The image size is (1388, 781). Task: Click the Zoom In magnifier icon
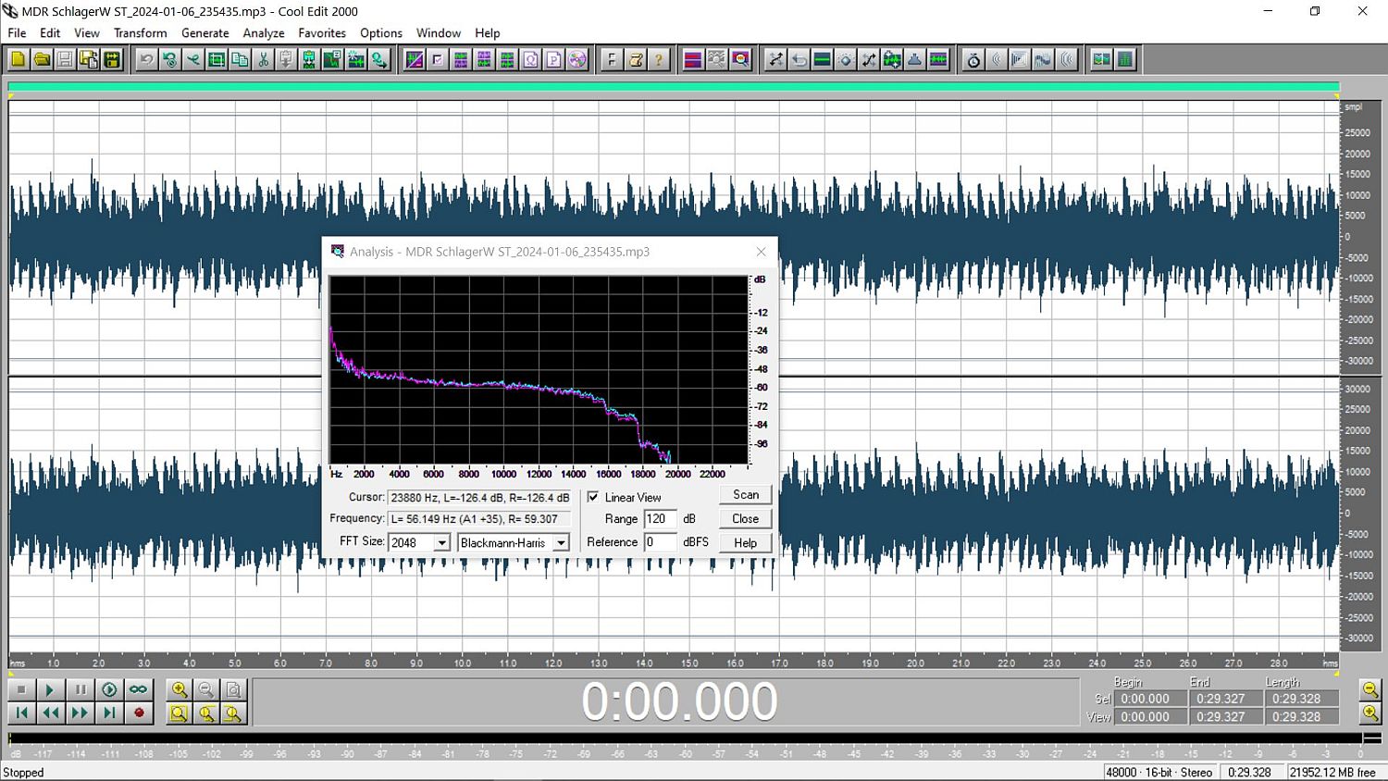pyautogui.click(x=179, y=689)
